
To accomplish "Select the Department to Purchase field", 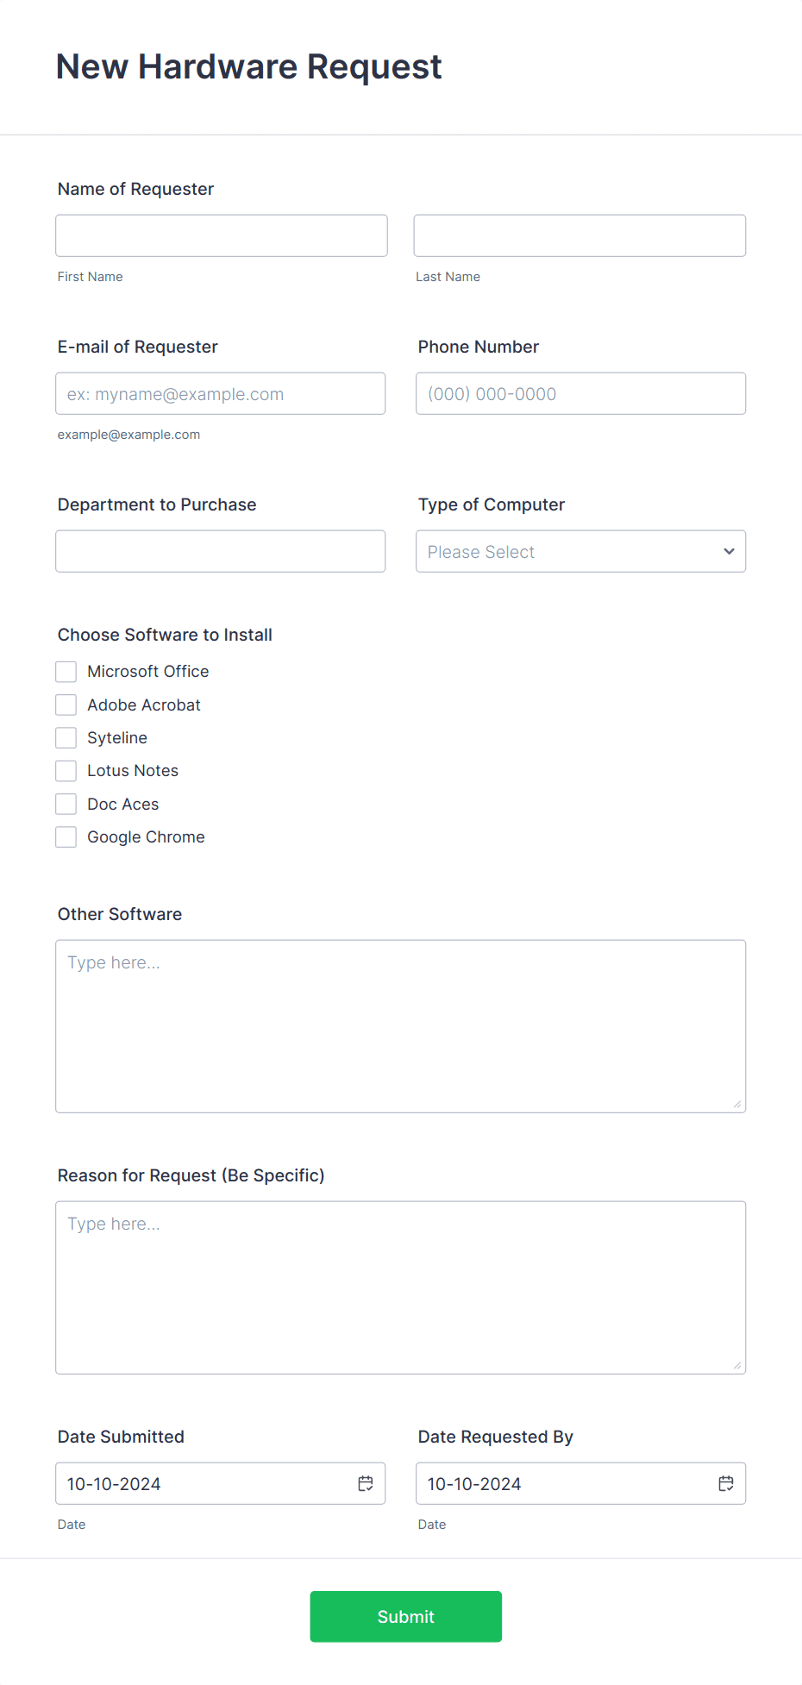I will (x=221, y=551).
